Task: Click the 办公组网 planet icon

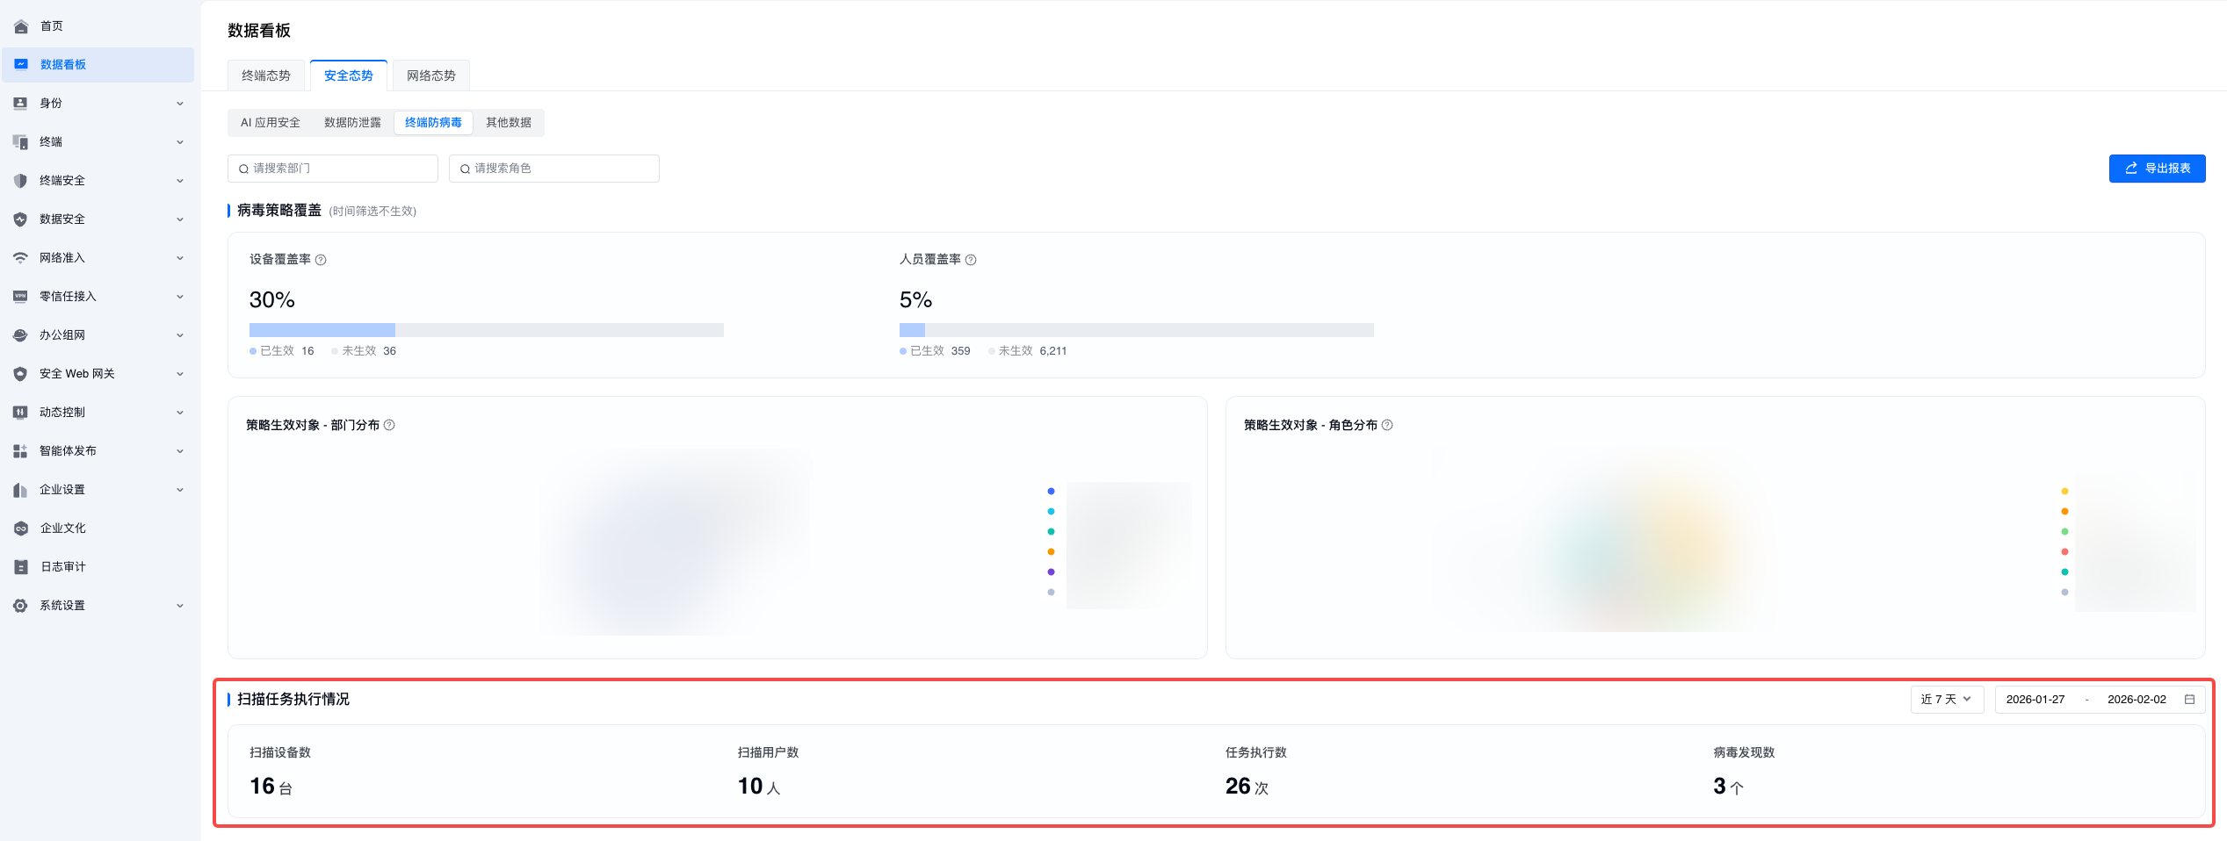Action: 20,334
